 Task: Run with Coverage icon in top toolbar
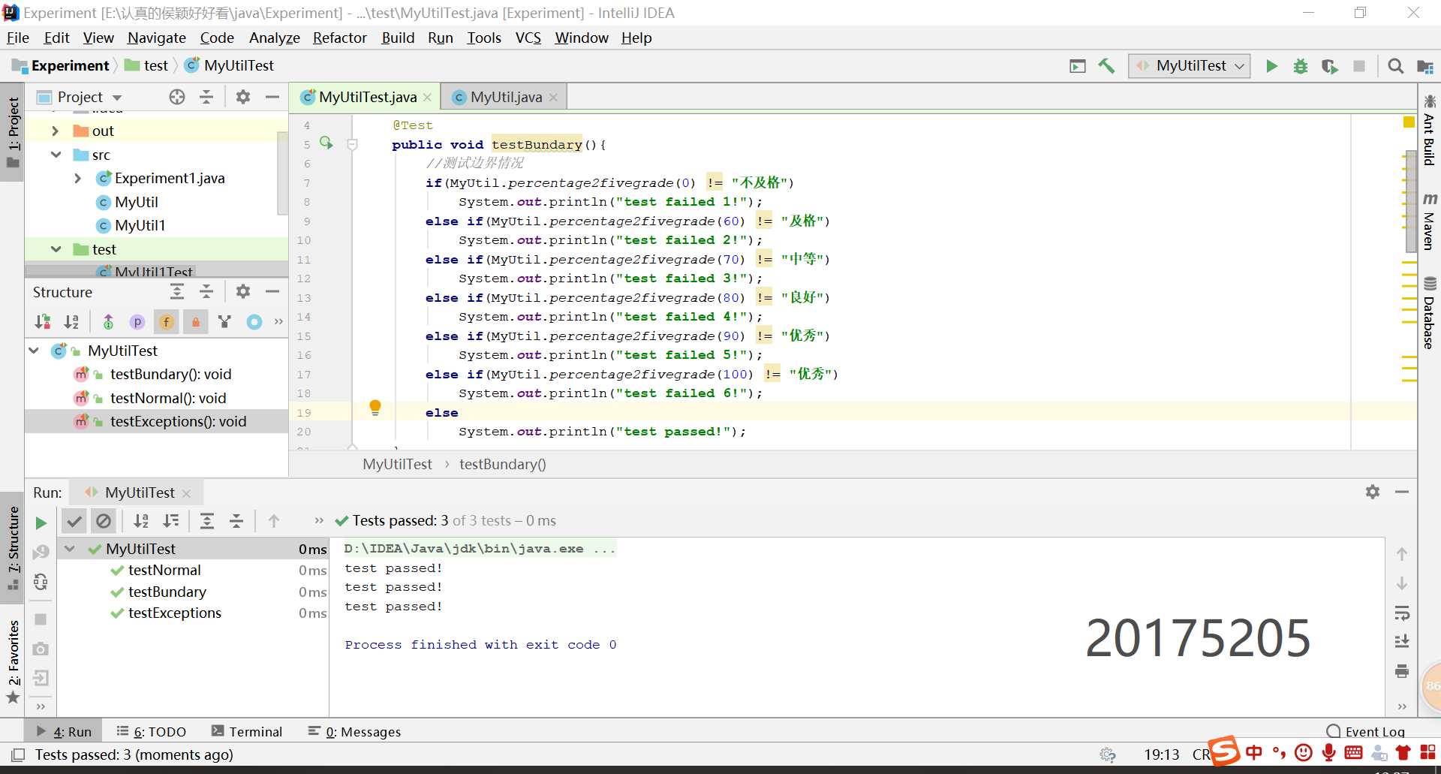[1329, 66]
